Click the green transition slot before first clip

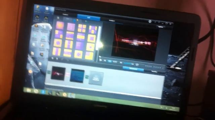point(49,72)
